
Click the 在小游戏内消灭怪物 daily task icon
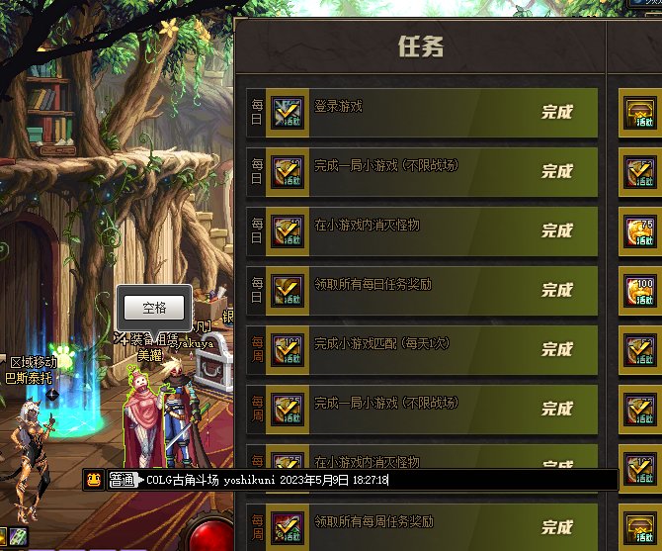pos(288,231)
